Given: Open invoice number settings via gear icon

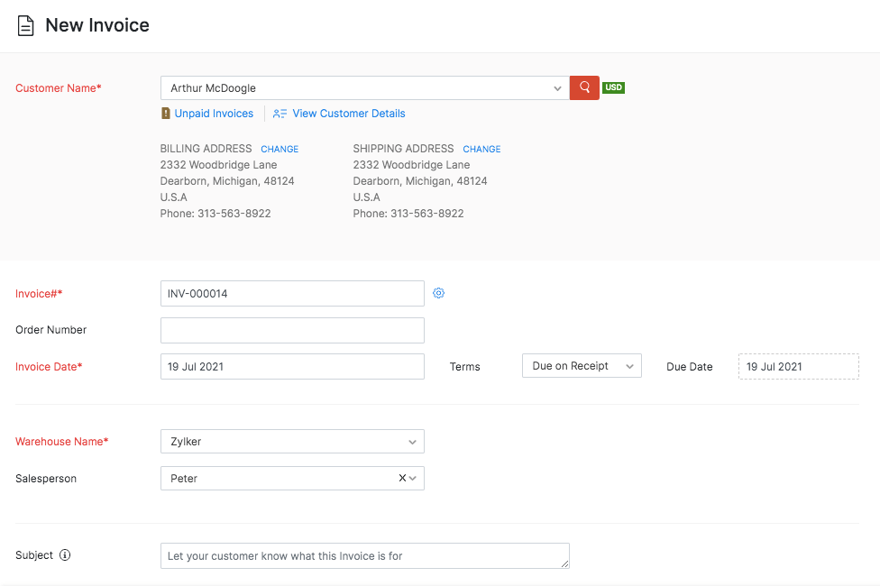Looking at the screenshot, I should point(439,293).
